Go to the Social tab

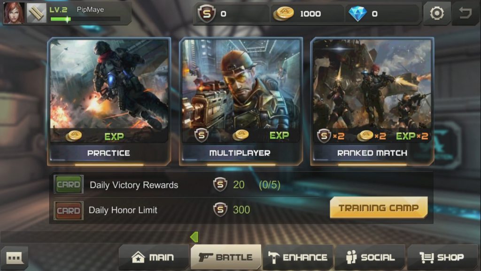(370, 257)
